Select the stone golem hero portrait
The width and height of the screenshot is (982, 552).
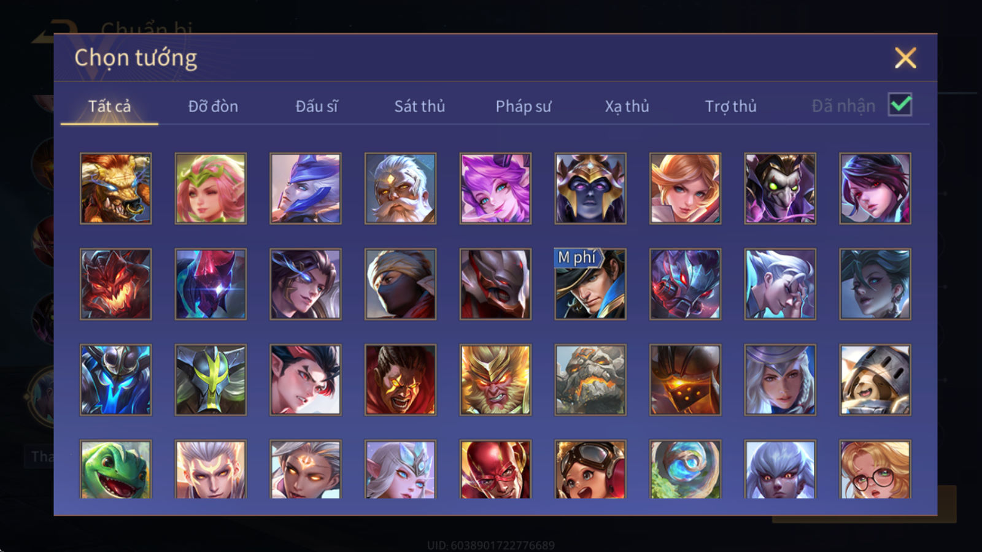pyautogui.click(x=590, y=380)
